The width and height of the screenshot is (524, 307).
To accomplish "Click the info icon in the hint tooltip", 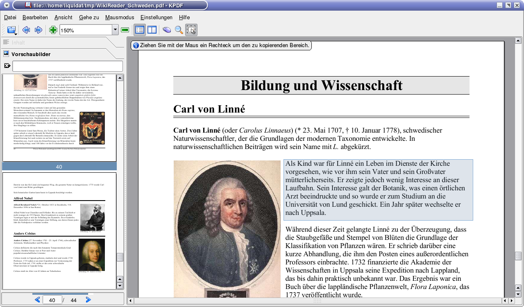I will coord(136,45).
